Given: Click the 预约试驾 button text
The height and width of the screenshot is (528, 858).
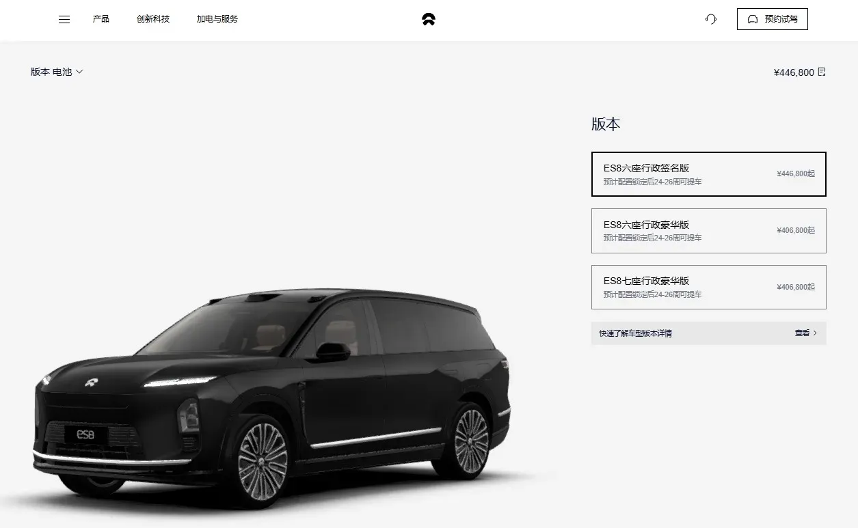Looking at the screenshot, I should 781,19.
